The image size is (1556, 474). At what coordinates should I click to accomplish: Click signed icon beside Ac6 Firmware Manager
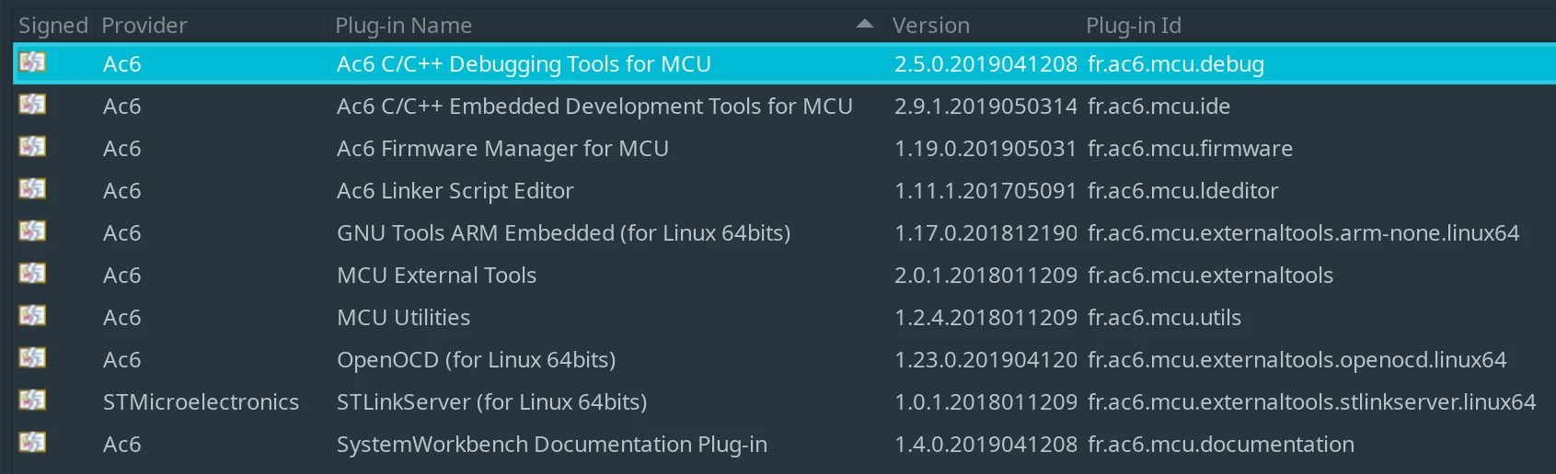click(32, 147)
